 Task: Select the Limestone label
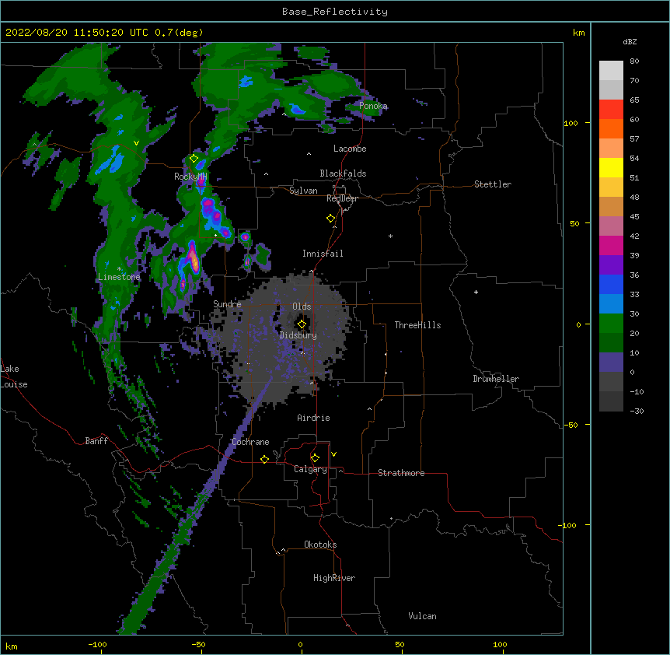point(119,277)
